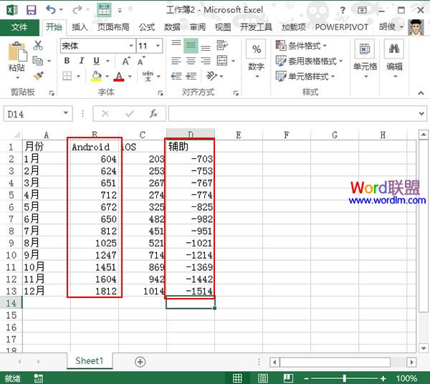Screen dimensions: 430x384
Task: Click Merge and Center icon
Action: (x=222, y=61)
